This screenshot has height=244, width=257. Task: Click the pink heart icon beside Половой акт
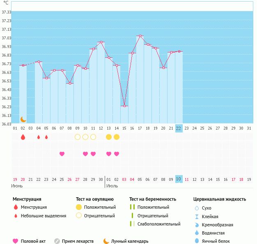(x=16, y=241)
